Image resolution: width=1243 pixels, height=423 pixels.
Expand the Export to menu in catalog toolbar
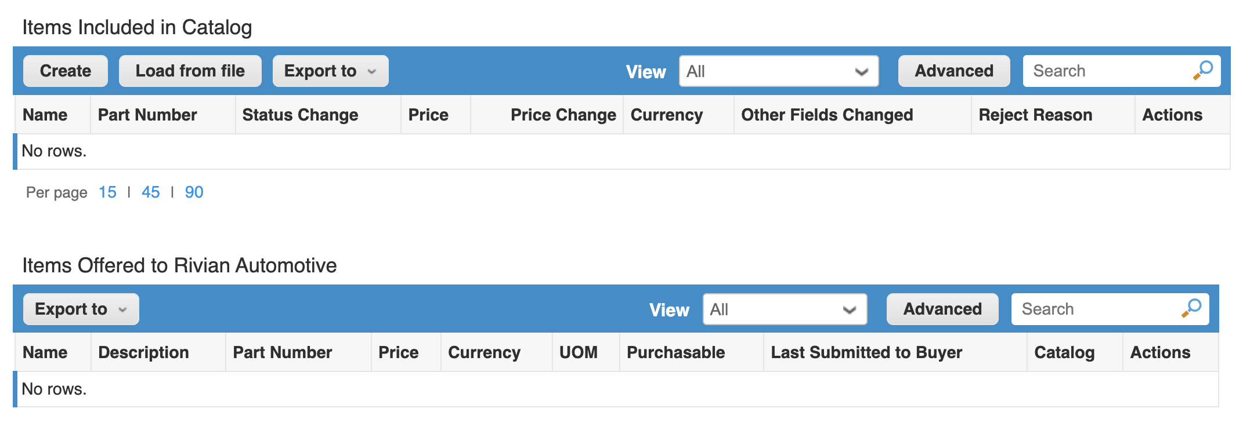click(330, 71)
